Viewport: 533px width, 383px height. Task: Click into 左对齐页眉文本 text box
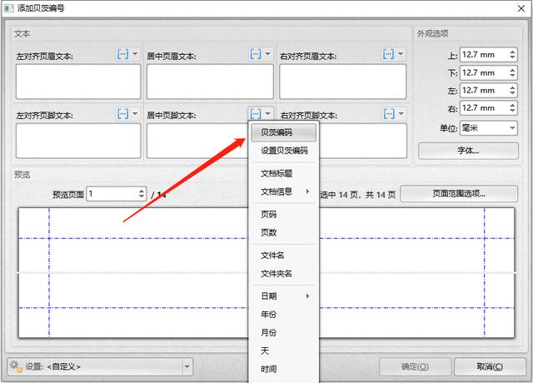pyautogui.click(x=78, y=82)
